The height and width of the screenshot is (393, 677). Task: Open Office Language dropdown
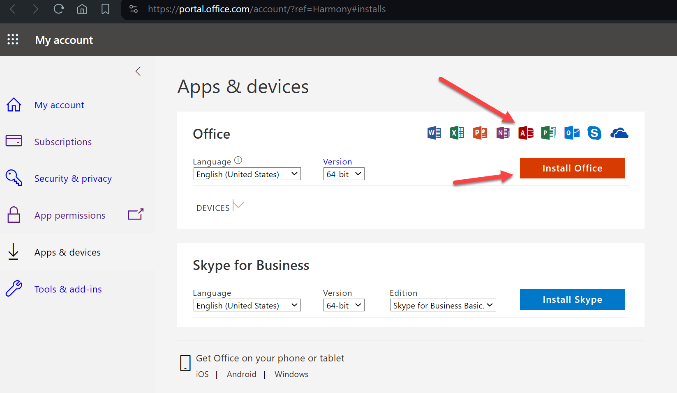[247, 174]
